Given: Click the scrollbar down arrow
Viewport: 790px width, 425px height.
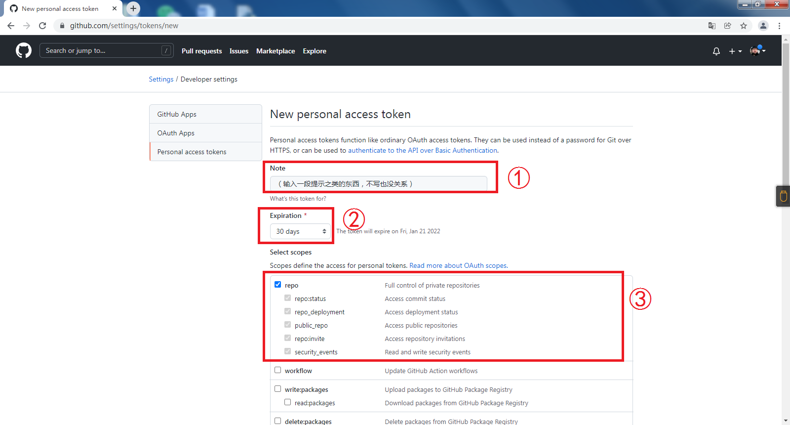Looking at the screenshot, I should (x=786, y=421).
